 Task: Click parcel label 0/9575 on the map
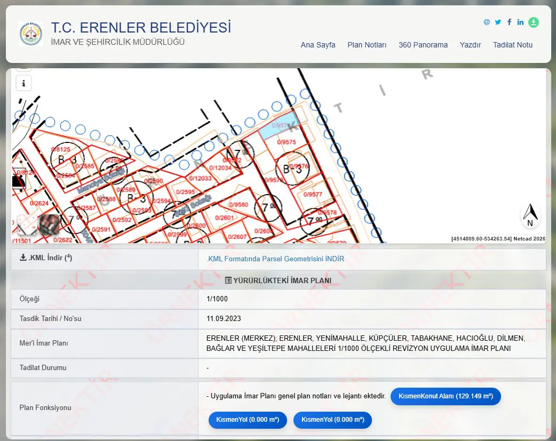(287, 142)
